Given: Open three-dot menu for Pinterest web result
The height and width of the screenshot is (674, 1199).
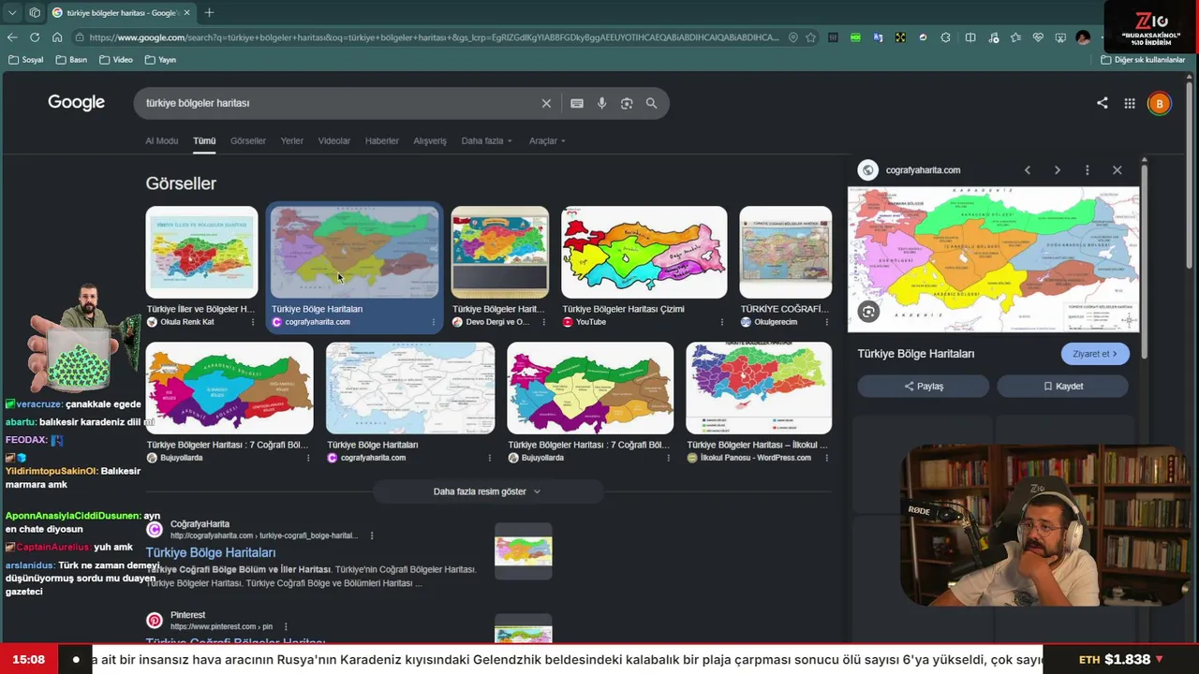Looking at the screenshot, I should (286, 626).
